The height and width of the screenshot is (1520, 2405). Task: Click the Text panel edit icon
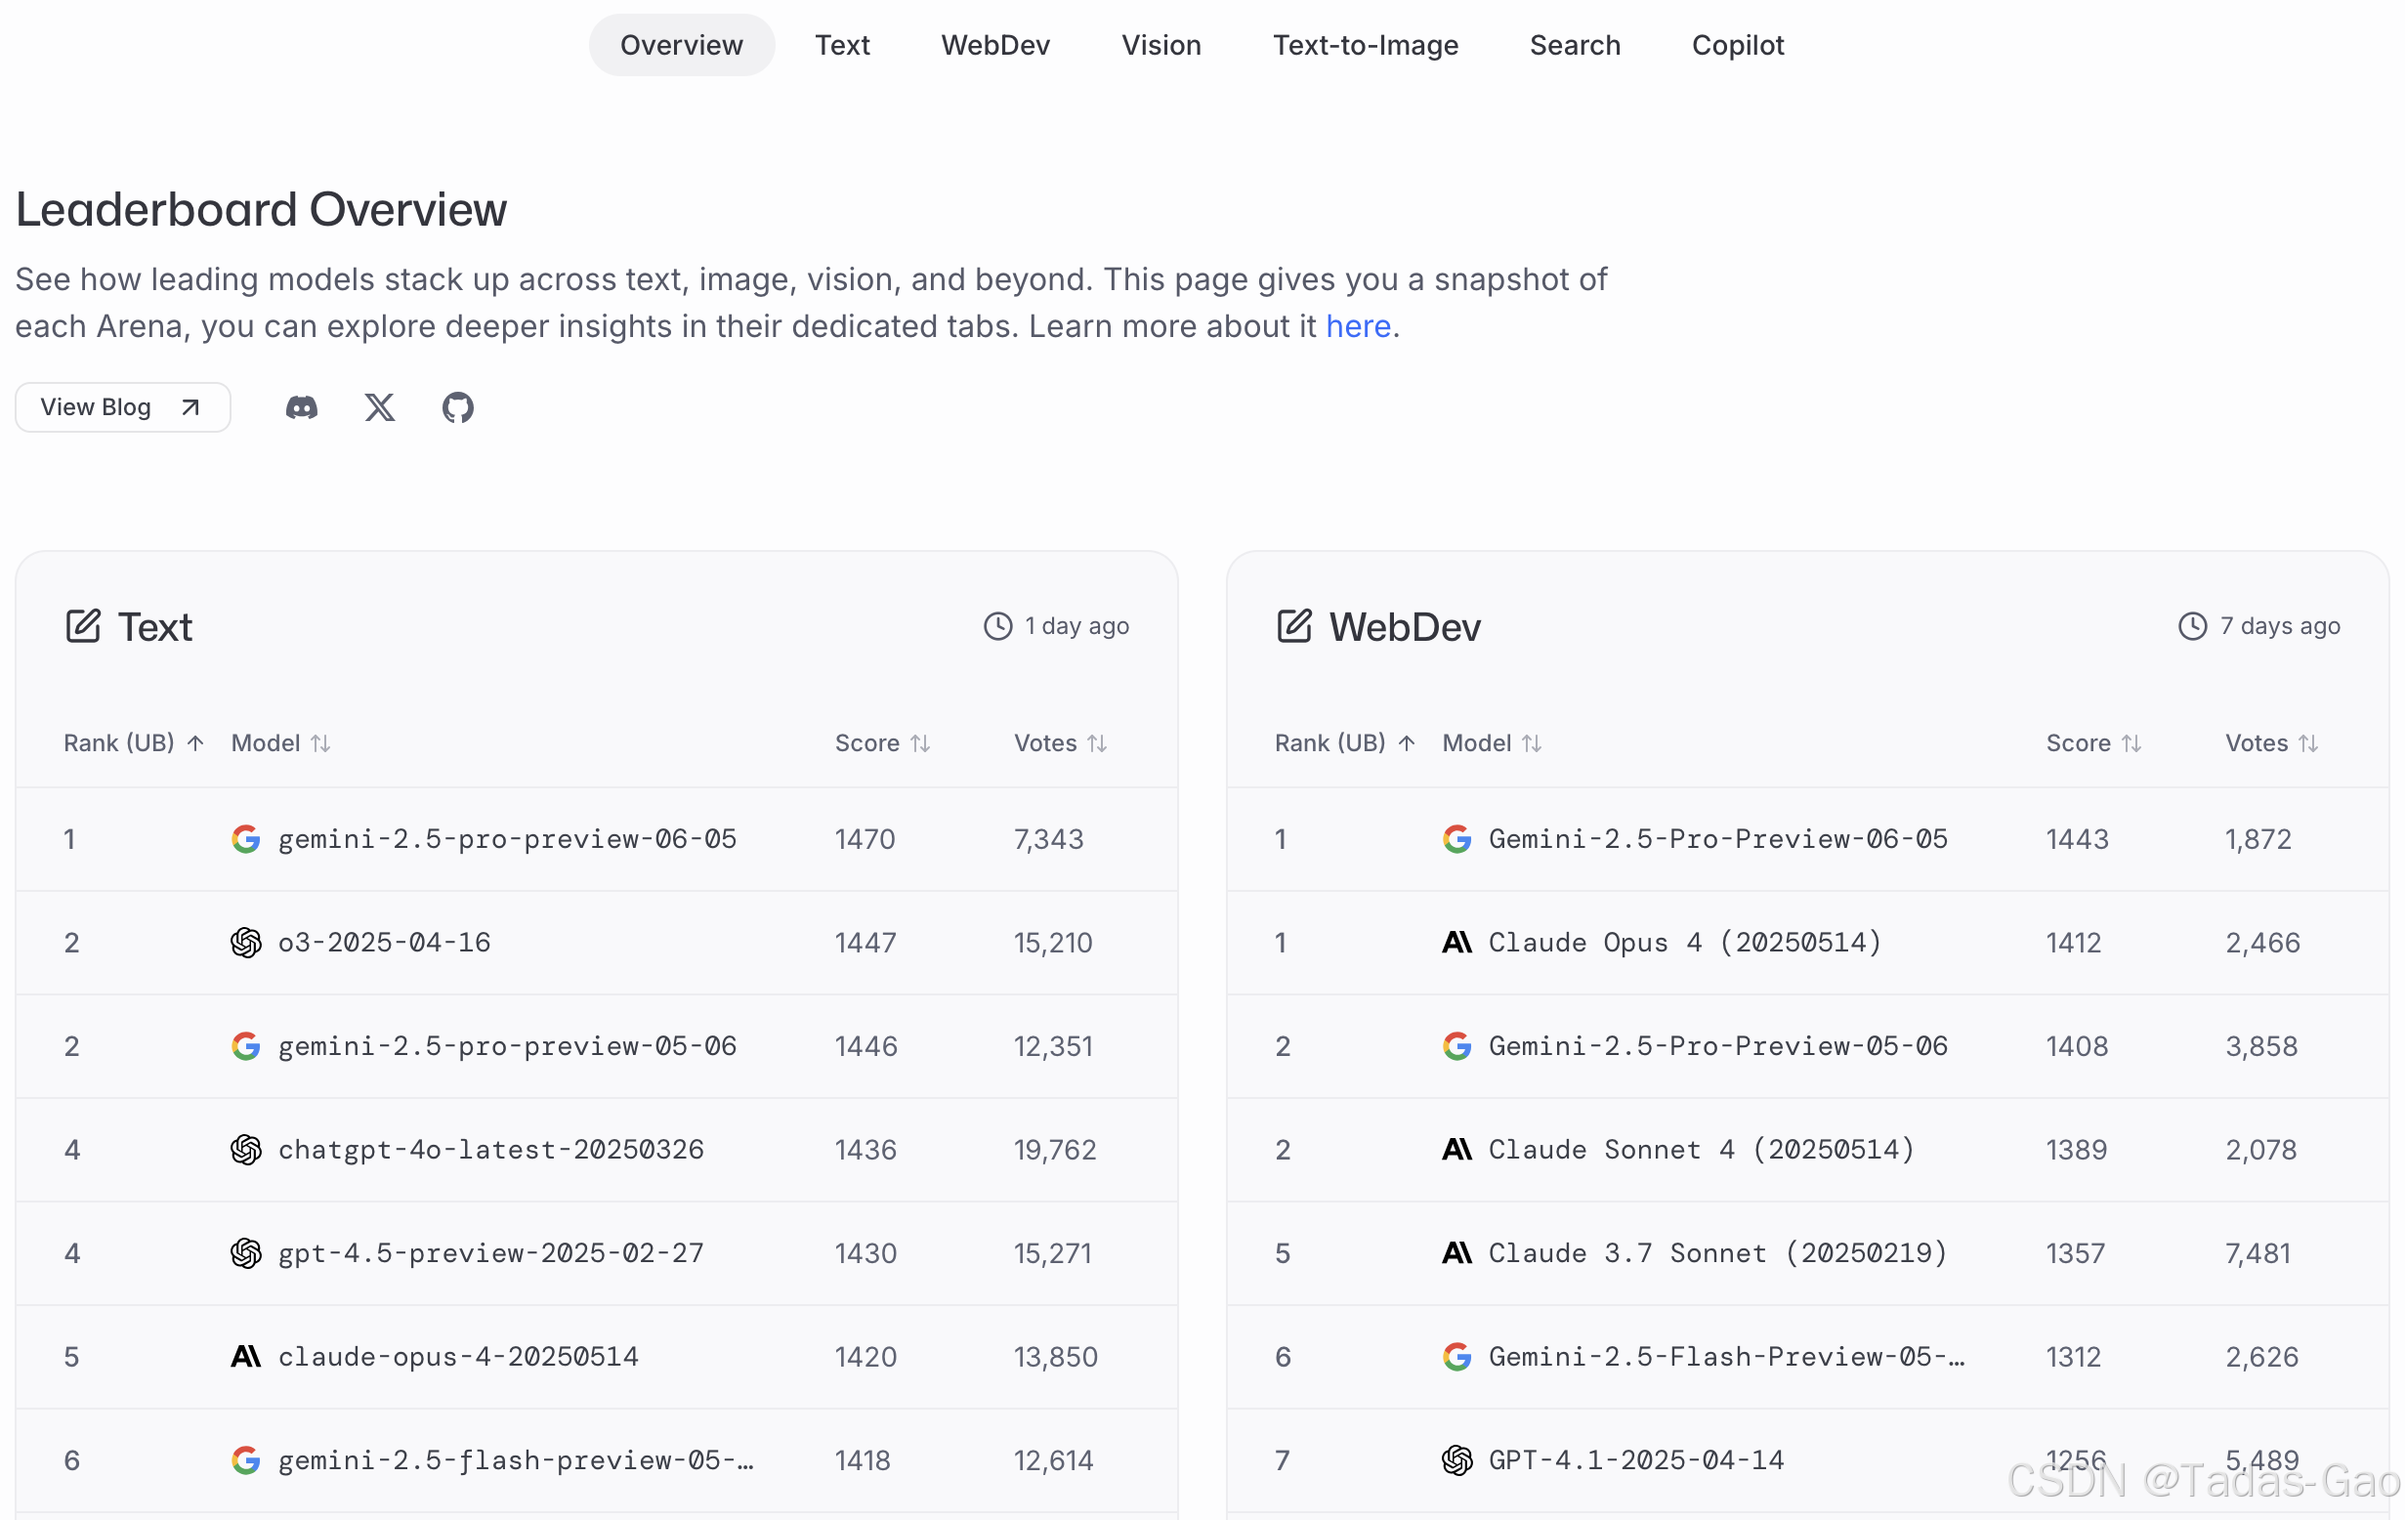83,626
